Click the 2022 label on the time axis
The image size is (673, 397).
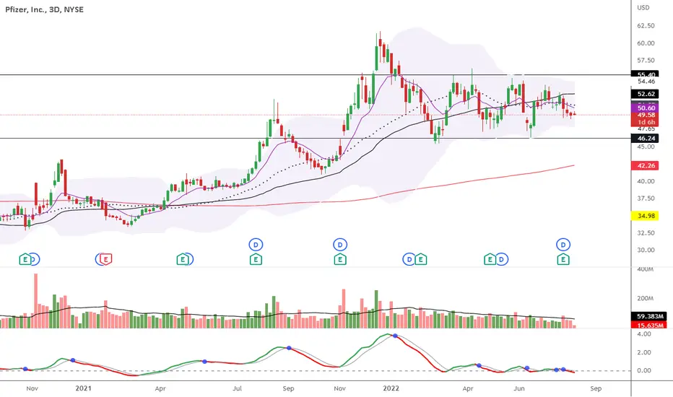(x=391, y=388)
